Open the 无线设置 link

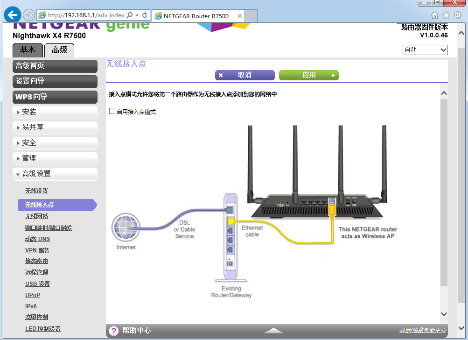36,191
